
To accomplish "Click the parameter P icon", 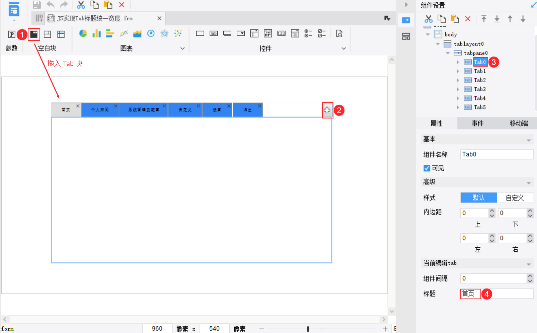I will click(x=12, y=34).
